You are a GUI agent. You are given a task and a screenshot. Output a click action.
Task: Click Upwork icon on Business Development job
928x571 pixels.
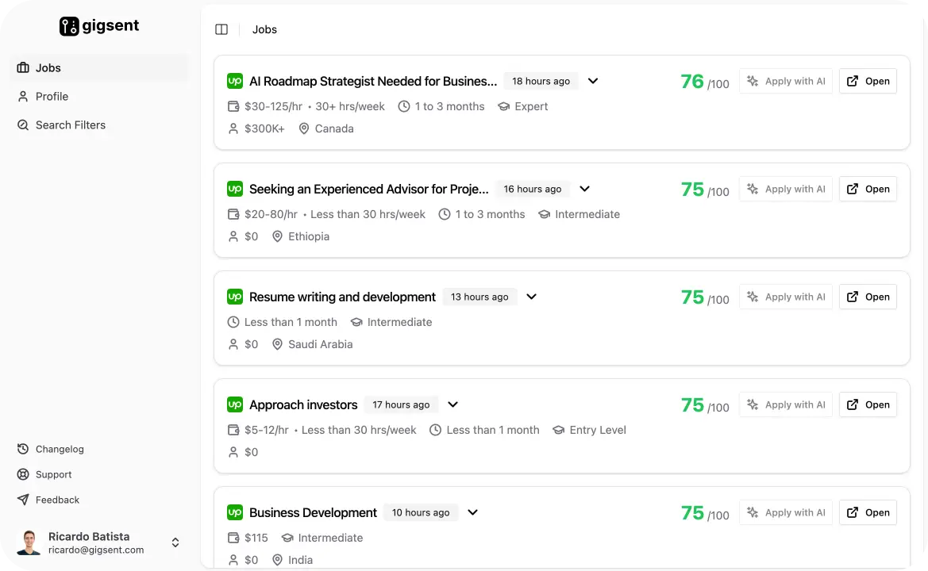point(235,512)
